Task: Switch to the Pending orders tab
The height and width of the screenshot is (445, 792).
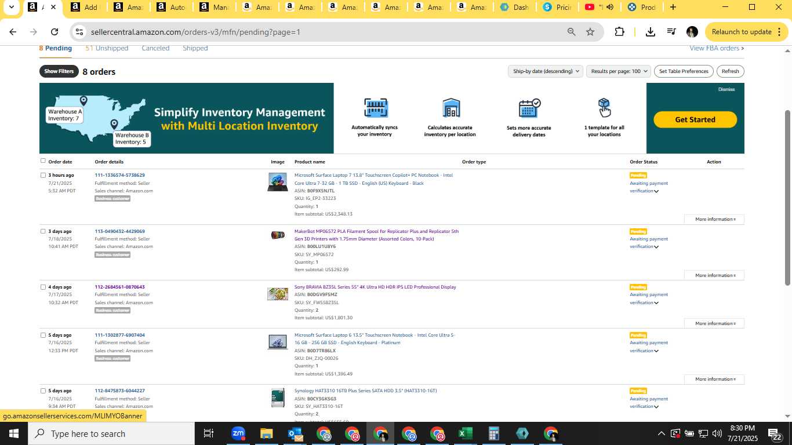Action: pyautogui.click(x=56, y=48)
